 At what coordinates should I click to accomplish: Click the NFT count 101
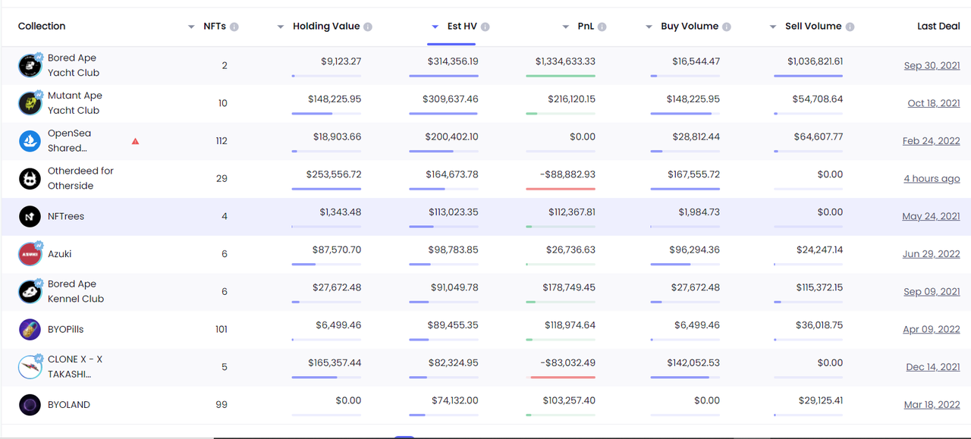point(222,330)
